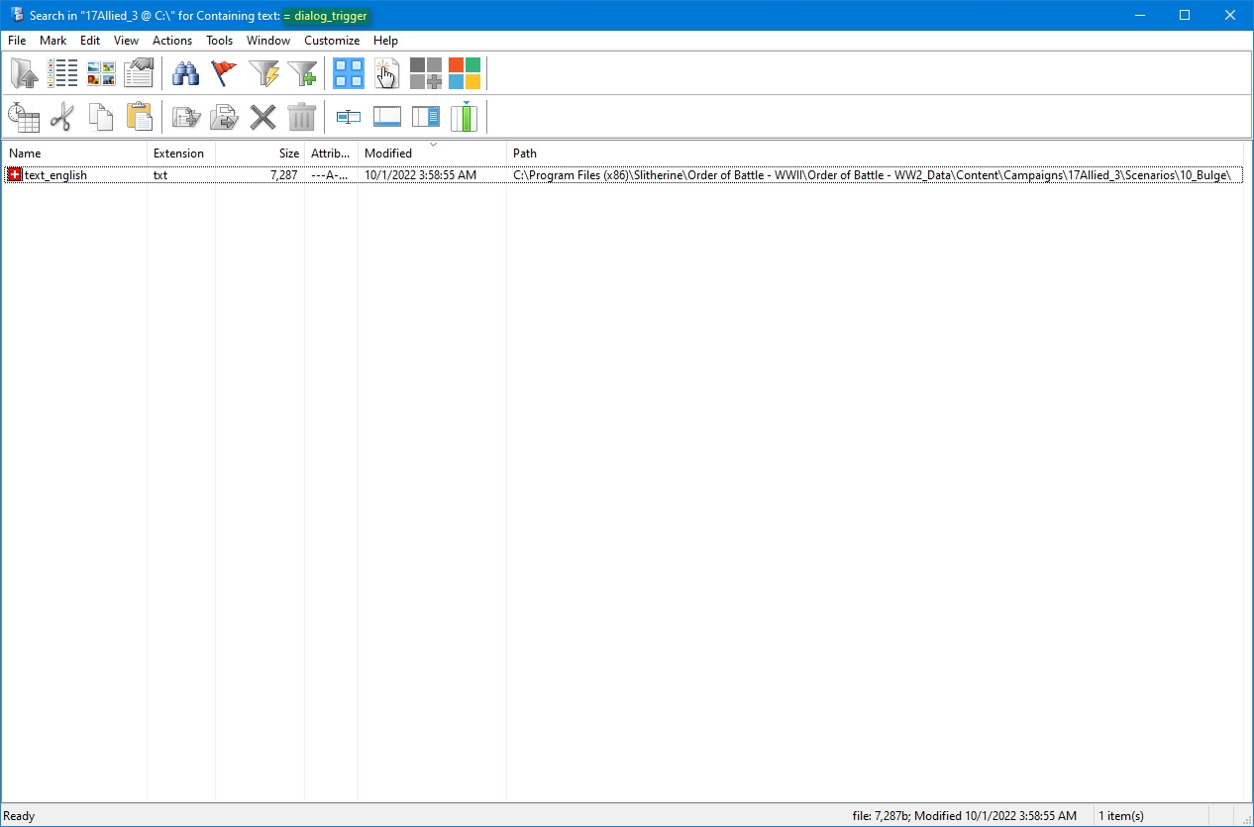Screen dimensions: 1254x827
Task: Click the black X delete icon
Action: [262, 117]
